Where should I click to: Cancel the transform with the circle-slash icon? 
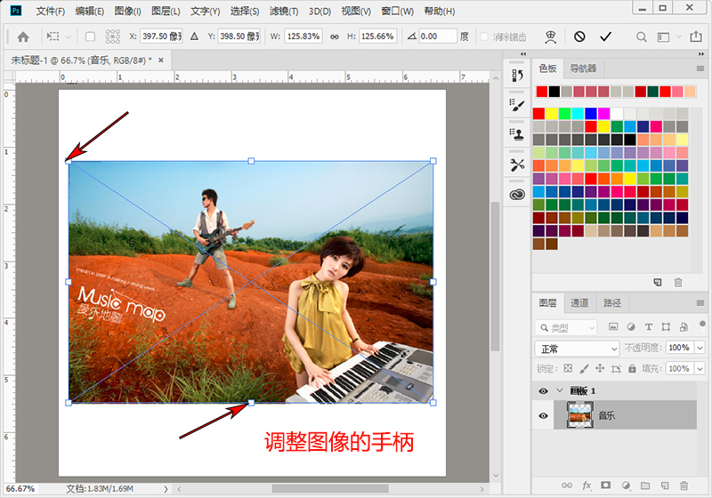coord(579,36)
